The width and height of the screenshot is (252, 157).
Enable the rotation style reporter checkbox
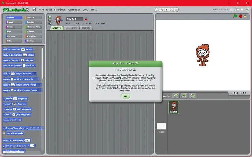click(x=4, y=133)
